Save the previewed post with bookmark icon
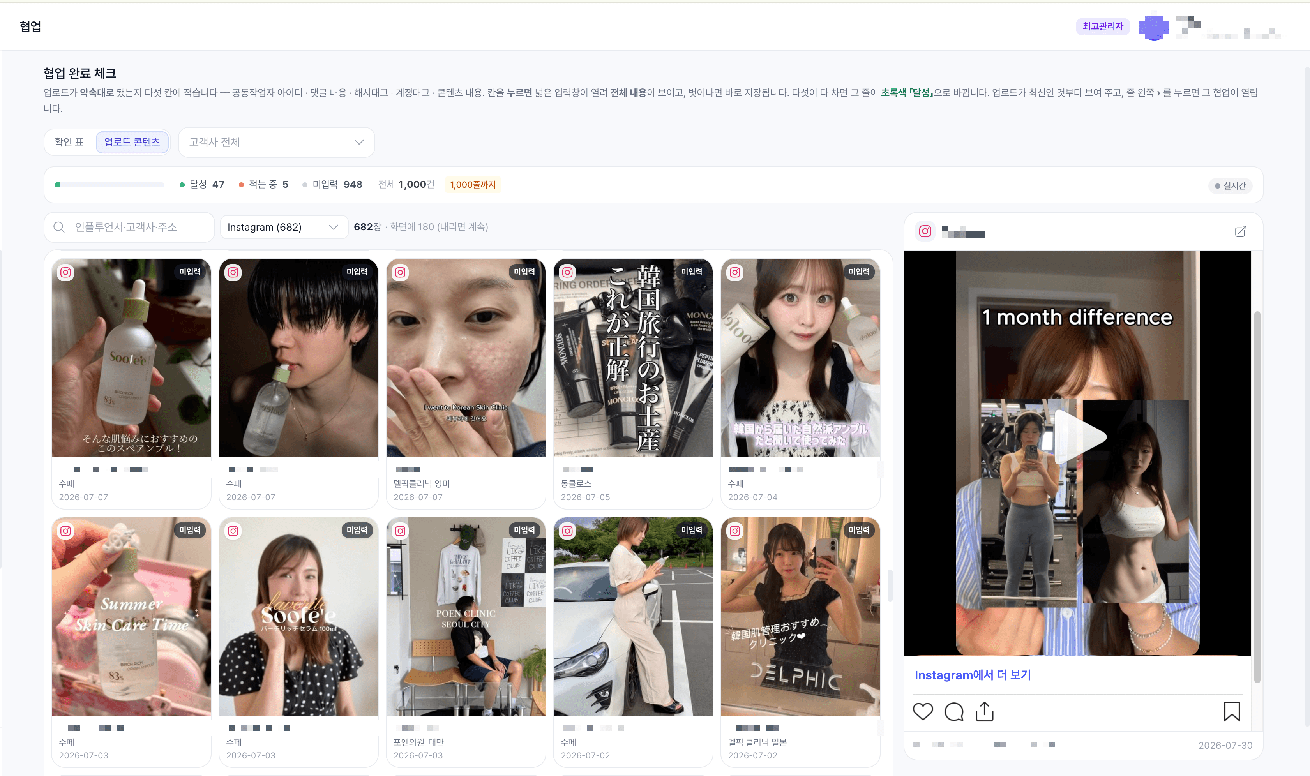Screen dimensions: 1310x776 (x=1232, y=711)
